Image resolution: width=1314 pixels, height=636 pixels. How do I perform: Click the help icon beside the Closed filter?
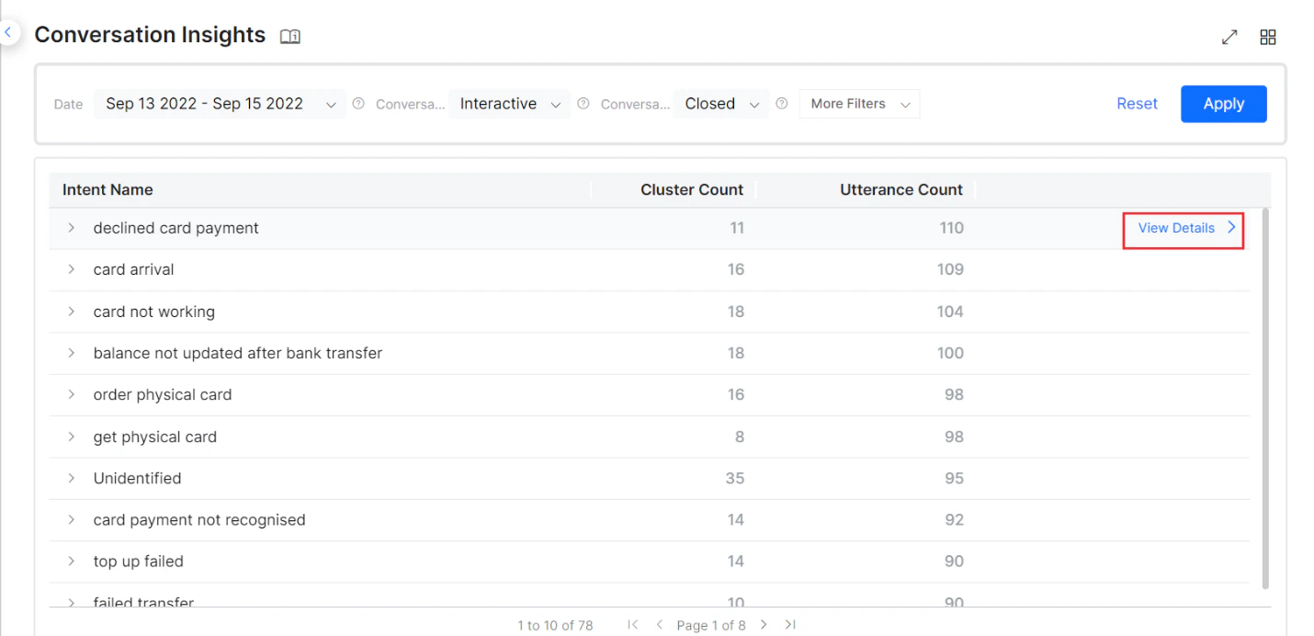(782, 104)
